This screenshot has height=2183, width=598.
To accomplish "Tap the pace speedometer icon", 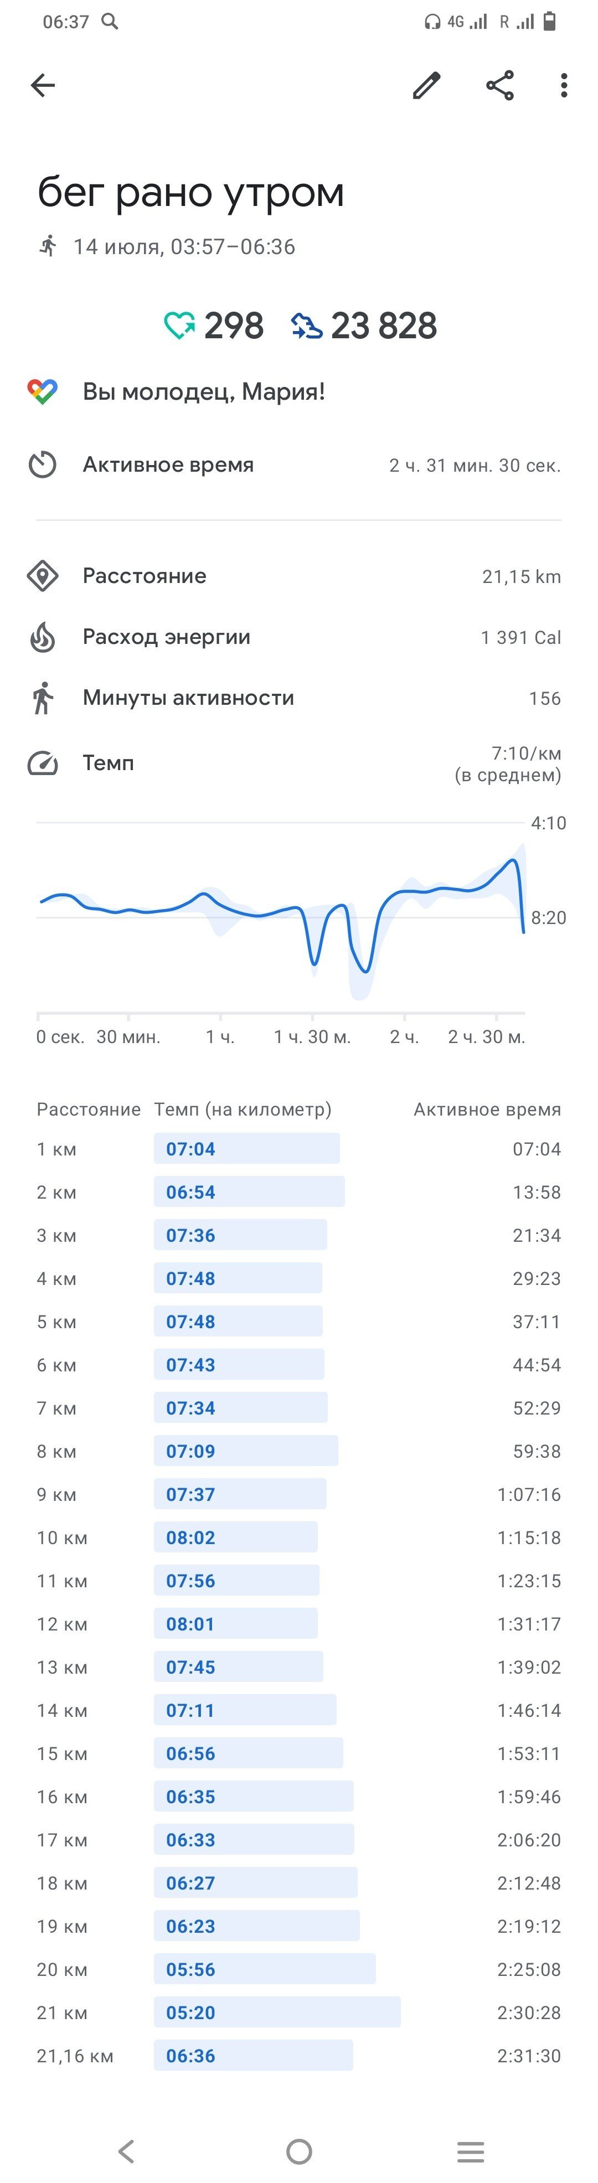I will pyautogui.click(x=42, y=763).
